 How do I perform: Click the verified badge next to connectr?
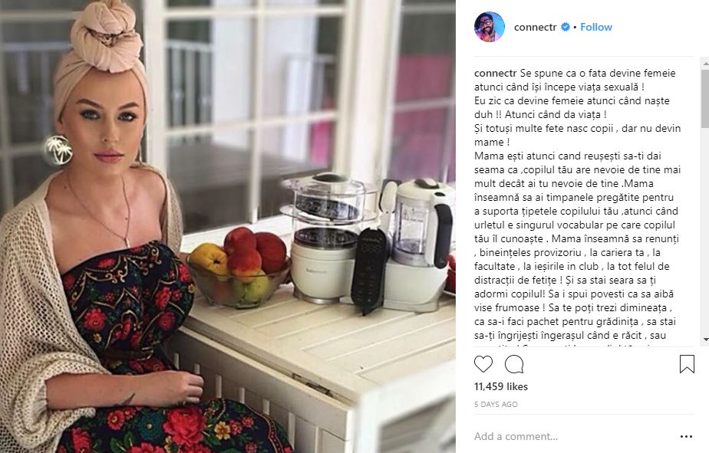tap(566, 27)
